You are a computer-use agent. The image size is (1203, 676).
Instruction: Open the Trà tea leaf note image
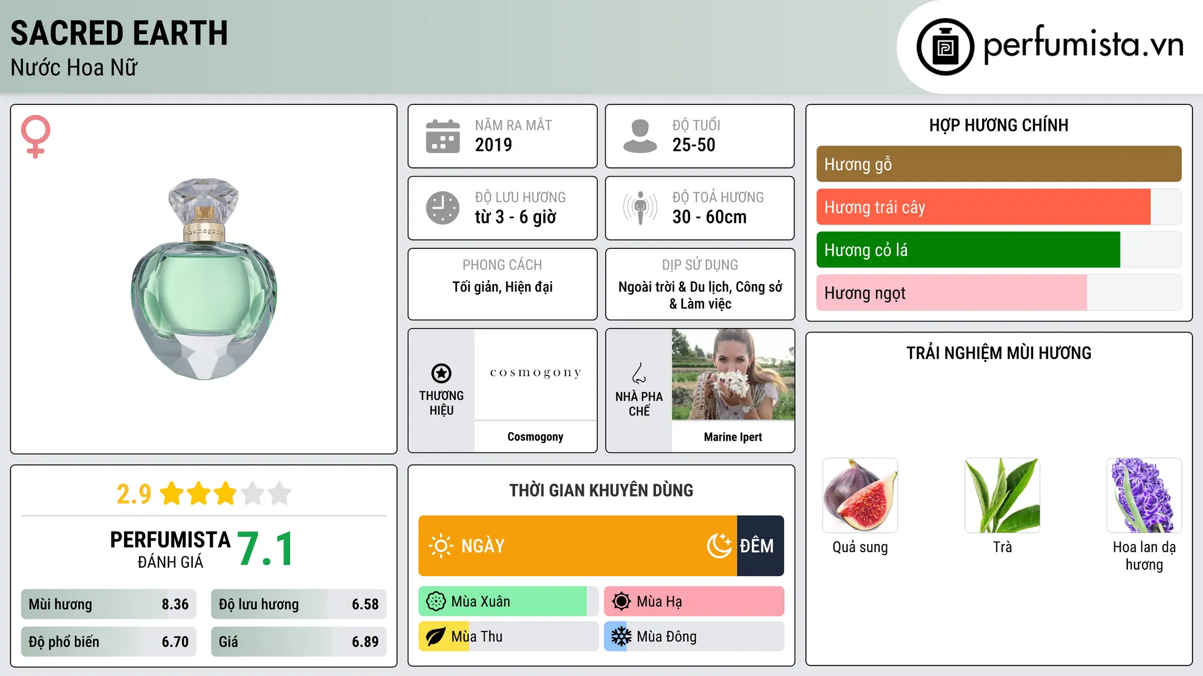coord(1002,495)
